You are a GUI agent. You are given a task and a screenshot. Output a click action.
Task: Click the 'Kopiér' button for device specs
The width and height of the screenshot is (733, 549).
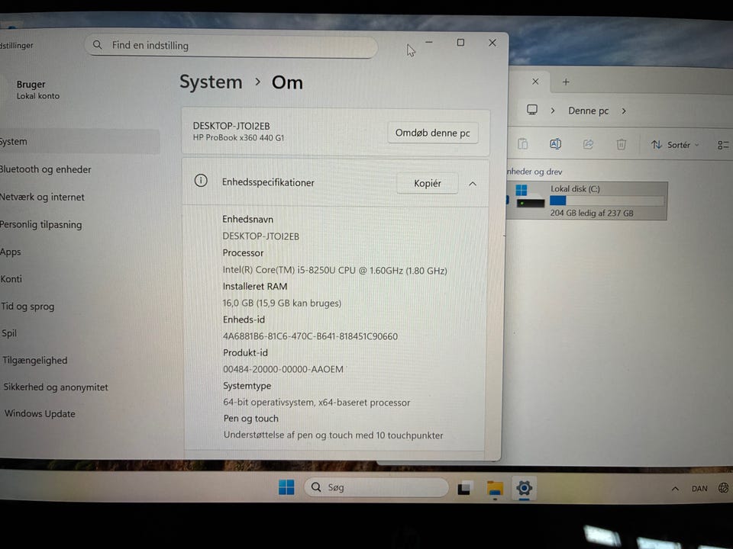(x=428, y=184)
